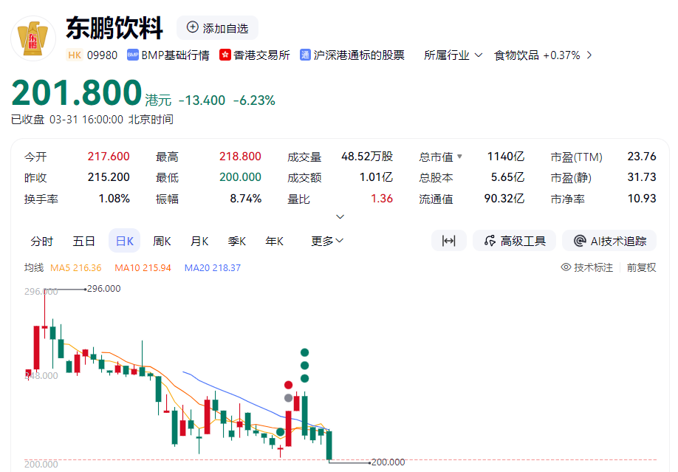The height and width of the screenshot is (472, 678).
Task: Collapse the stock statistics panel chevron
Action: coord(340,216)
